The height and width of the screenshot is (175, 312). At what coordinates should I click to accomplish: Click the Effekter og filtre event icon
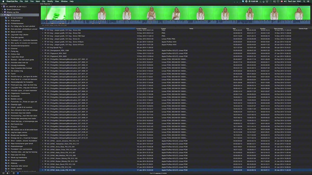[5, 12]
